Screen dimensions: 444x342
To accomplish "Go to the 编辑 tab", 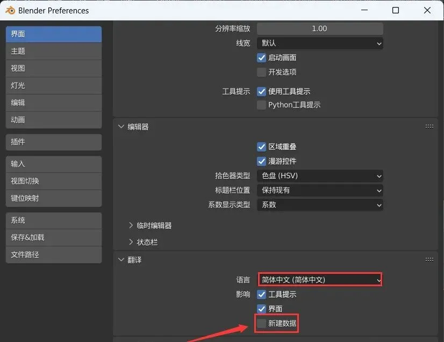I will [x=54, y=103].
